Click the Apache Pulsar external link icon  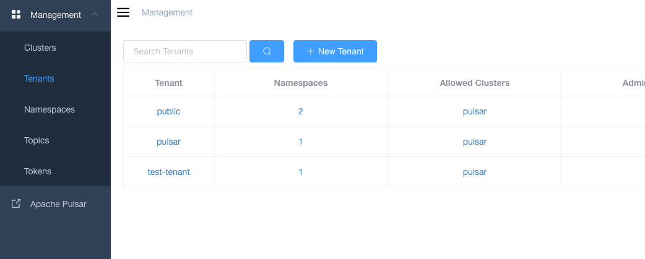tap(15, 203)
